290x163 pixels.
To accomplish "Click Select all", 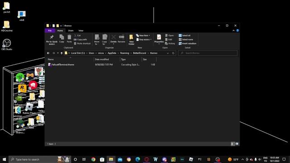I will pos(184,35).
